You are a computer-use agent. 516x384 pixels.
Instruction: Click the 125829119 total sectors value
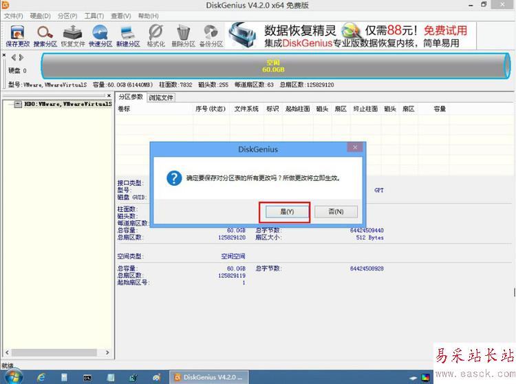pos(232,275)
